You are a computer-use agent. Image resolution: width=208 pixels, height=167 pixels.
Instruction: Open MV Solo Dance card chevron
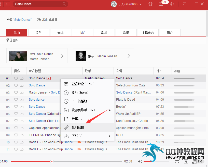62,56
